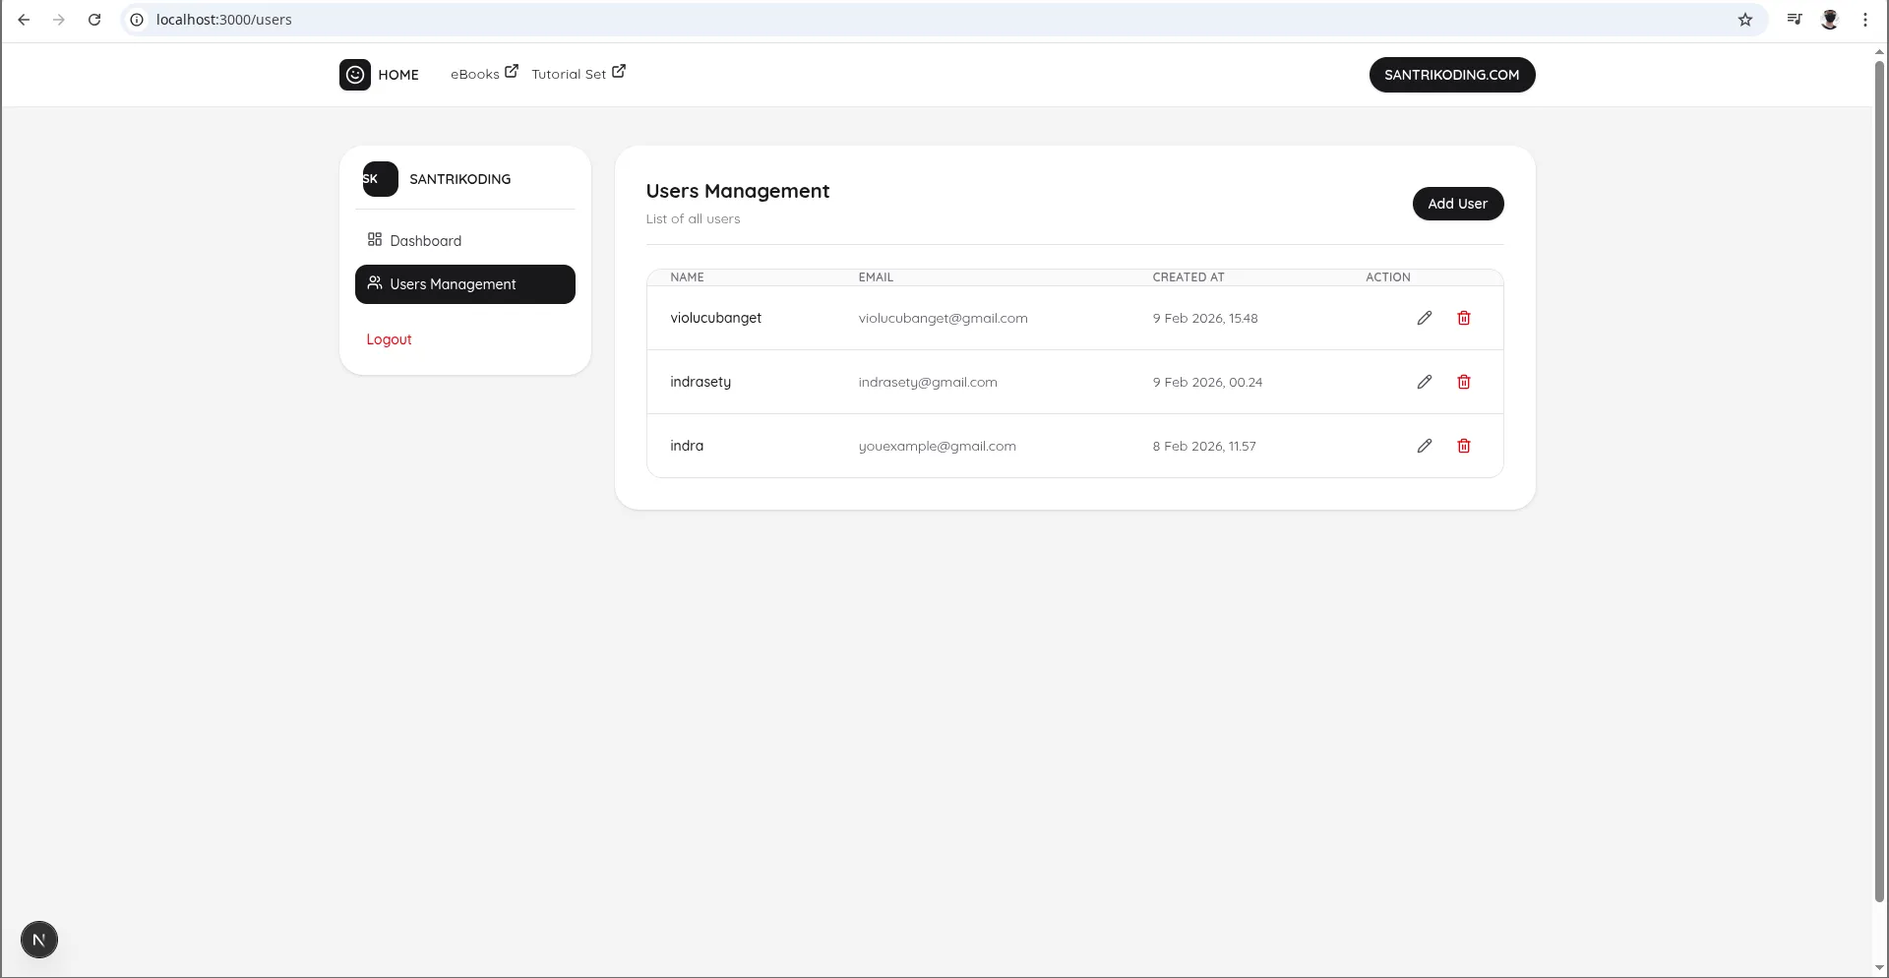Click the smiley logo icon beside HOME
Viewport: 1889px width, 978px height.
pyautogui.click(x=355, y=75)
